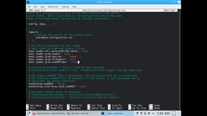This screenshot has height=116, width=207.
Task: Open removable devices tray icon
Action: (141, 113)
